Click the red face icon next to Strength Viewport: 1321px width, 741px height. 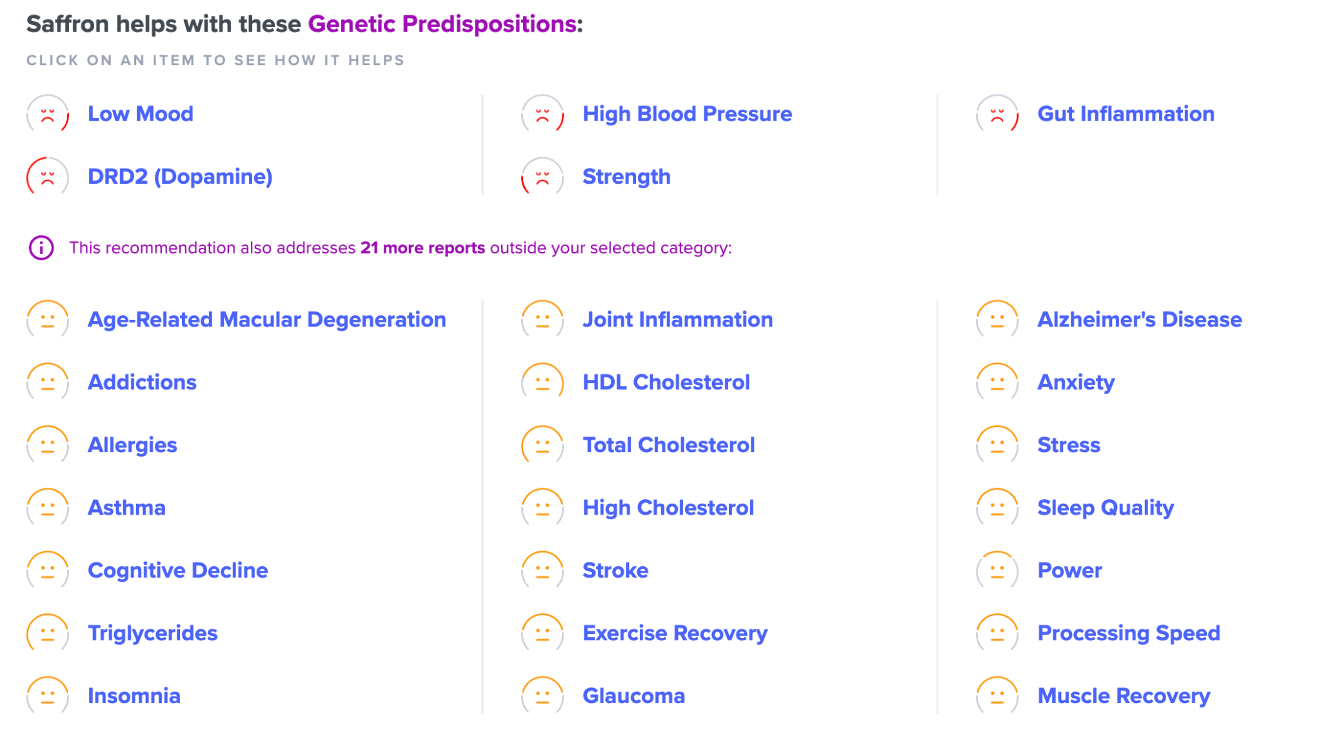coord(542,177)
